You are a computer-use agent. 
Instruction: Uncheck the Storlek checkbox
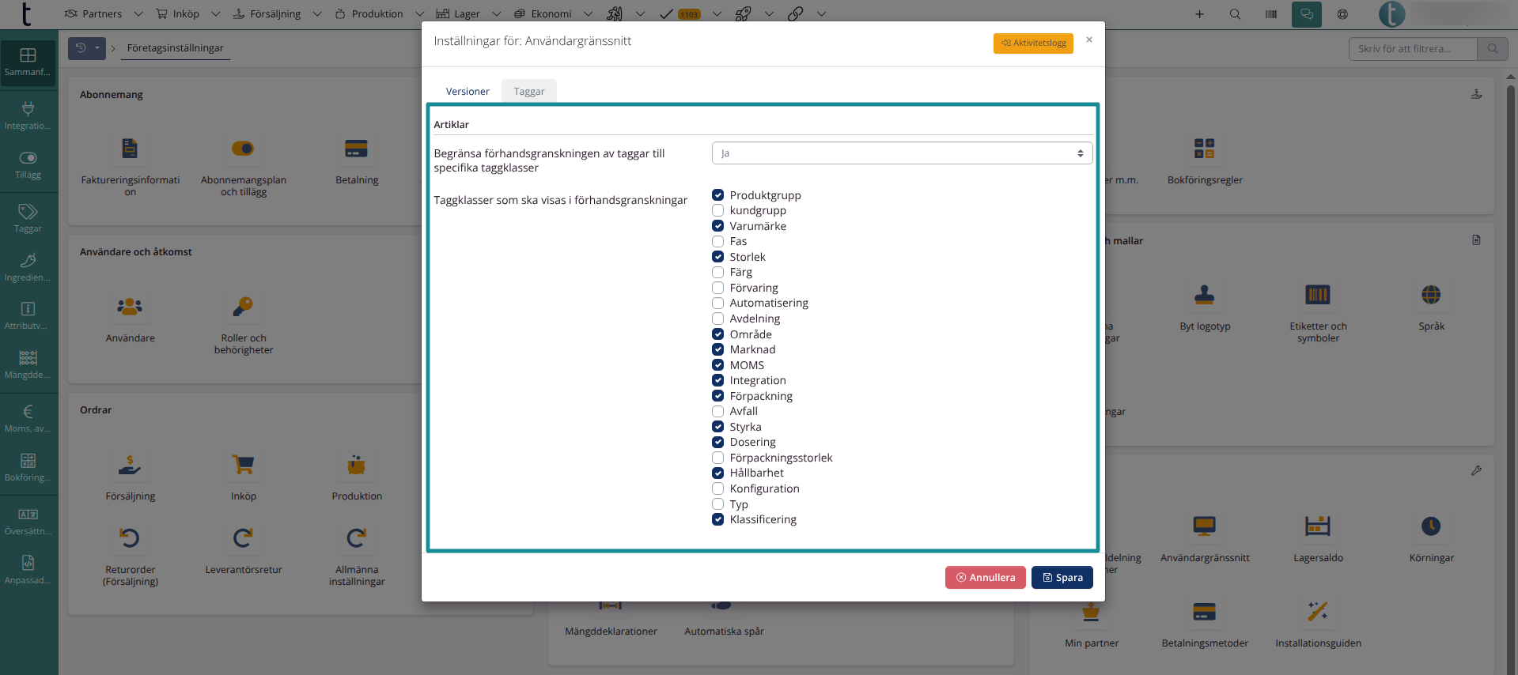pyautogui.click(x=717, y=257)
